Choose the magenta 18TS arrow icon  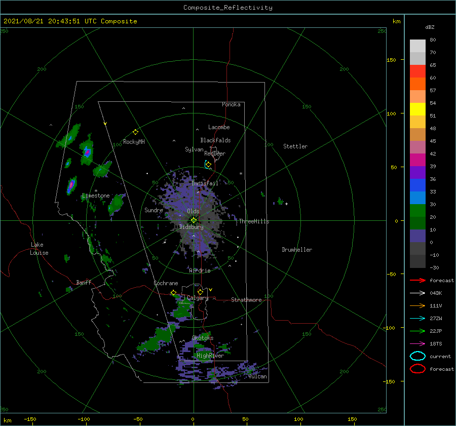(417, 344)
